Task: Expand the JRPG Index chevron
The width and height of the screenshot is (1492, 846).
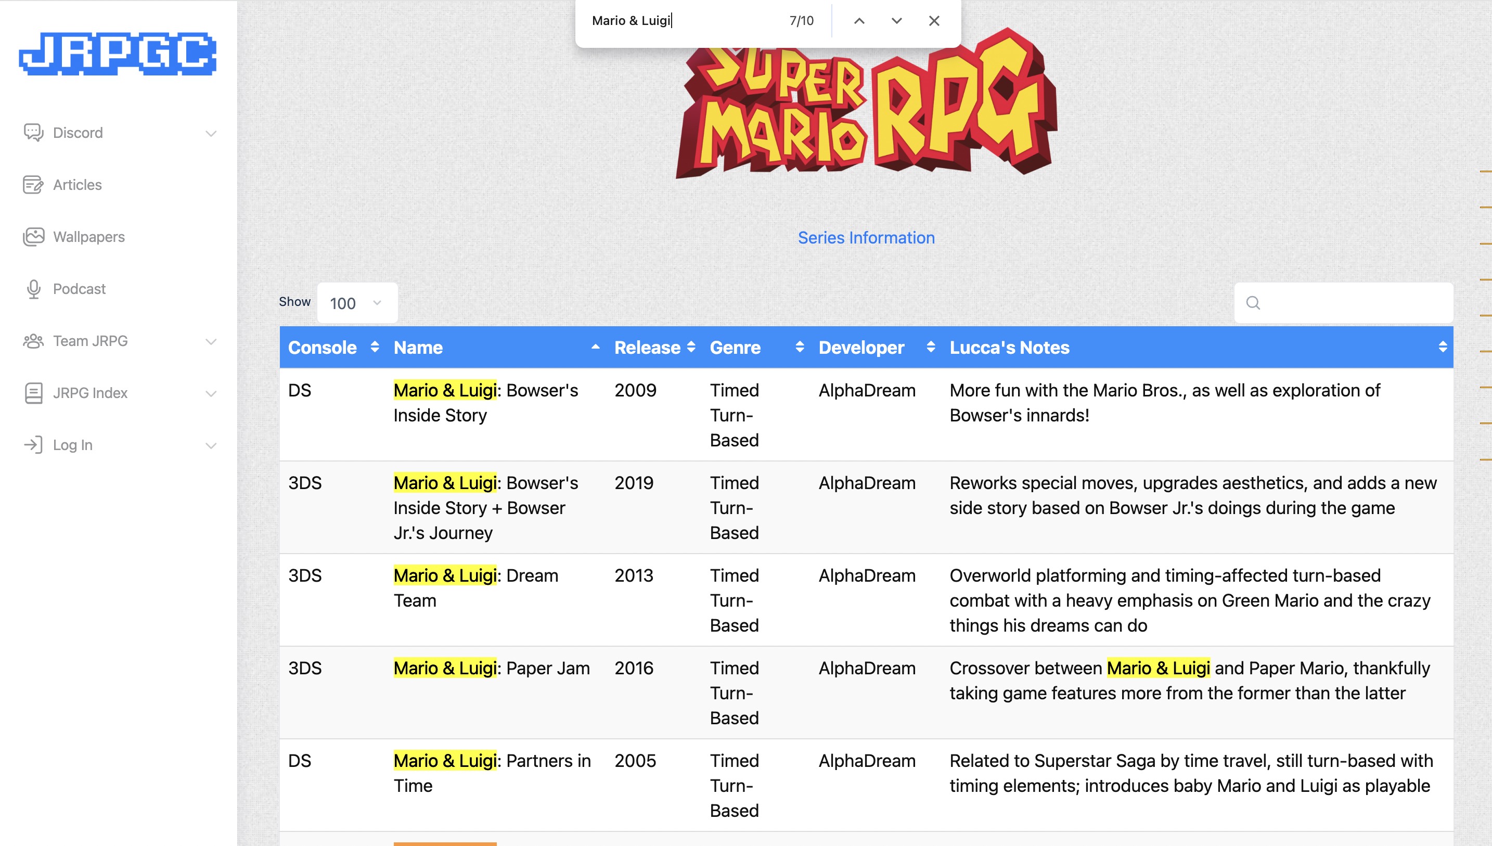Action: [x=211, y=394]
